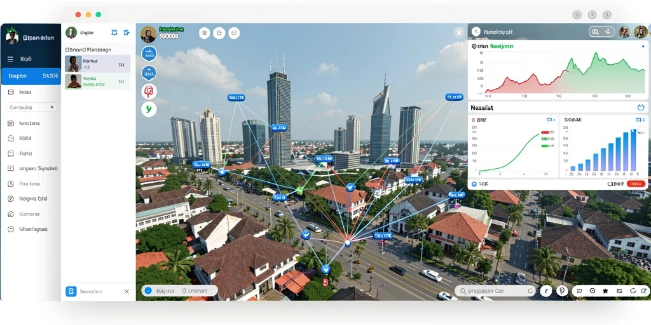Click the tallest blue bar in bar chart

tap(633, 150)
